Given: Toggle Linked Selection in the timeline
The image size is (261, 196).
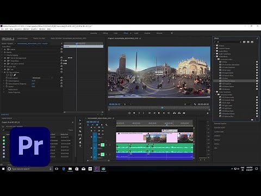Looking at the screenshot, I should pos(97,125).
